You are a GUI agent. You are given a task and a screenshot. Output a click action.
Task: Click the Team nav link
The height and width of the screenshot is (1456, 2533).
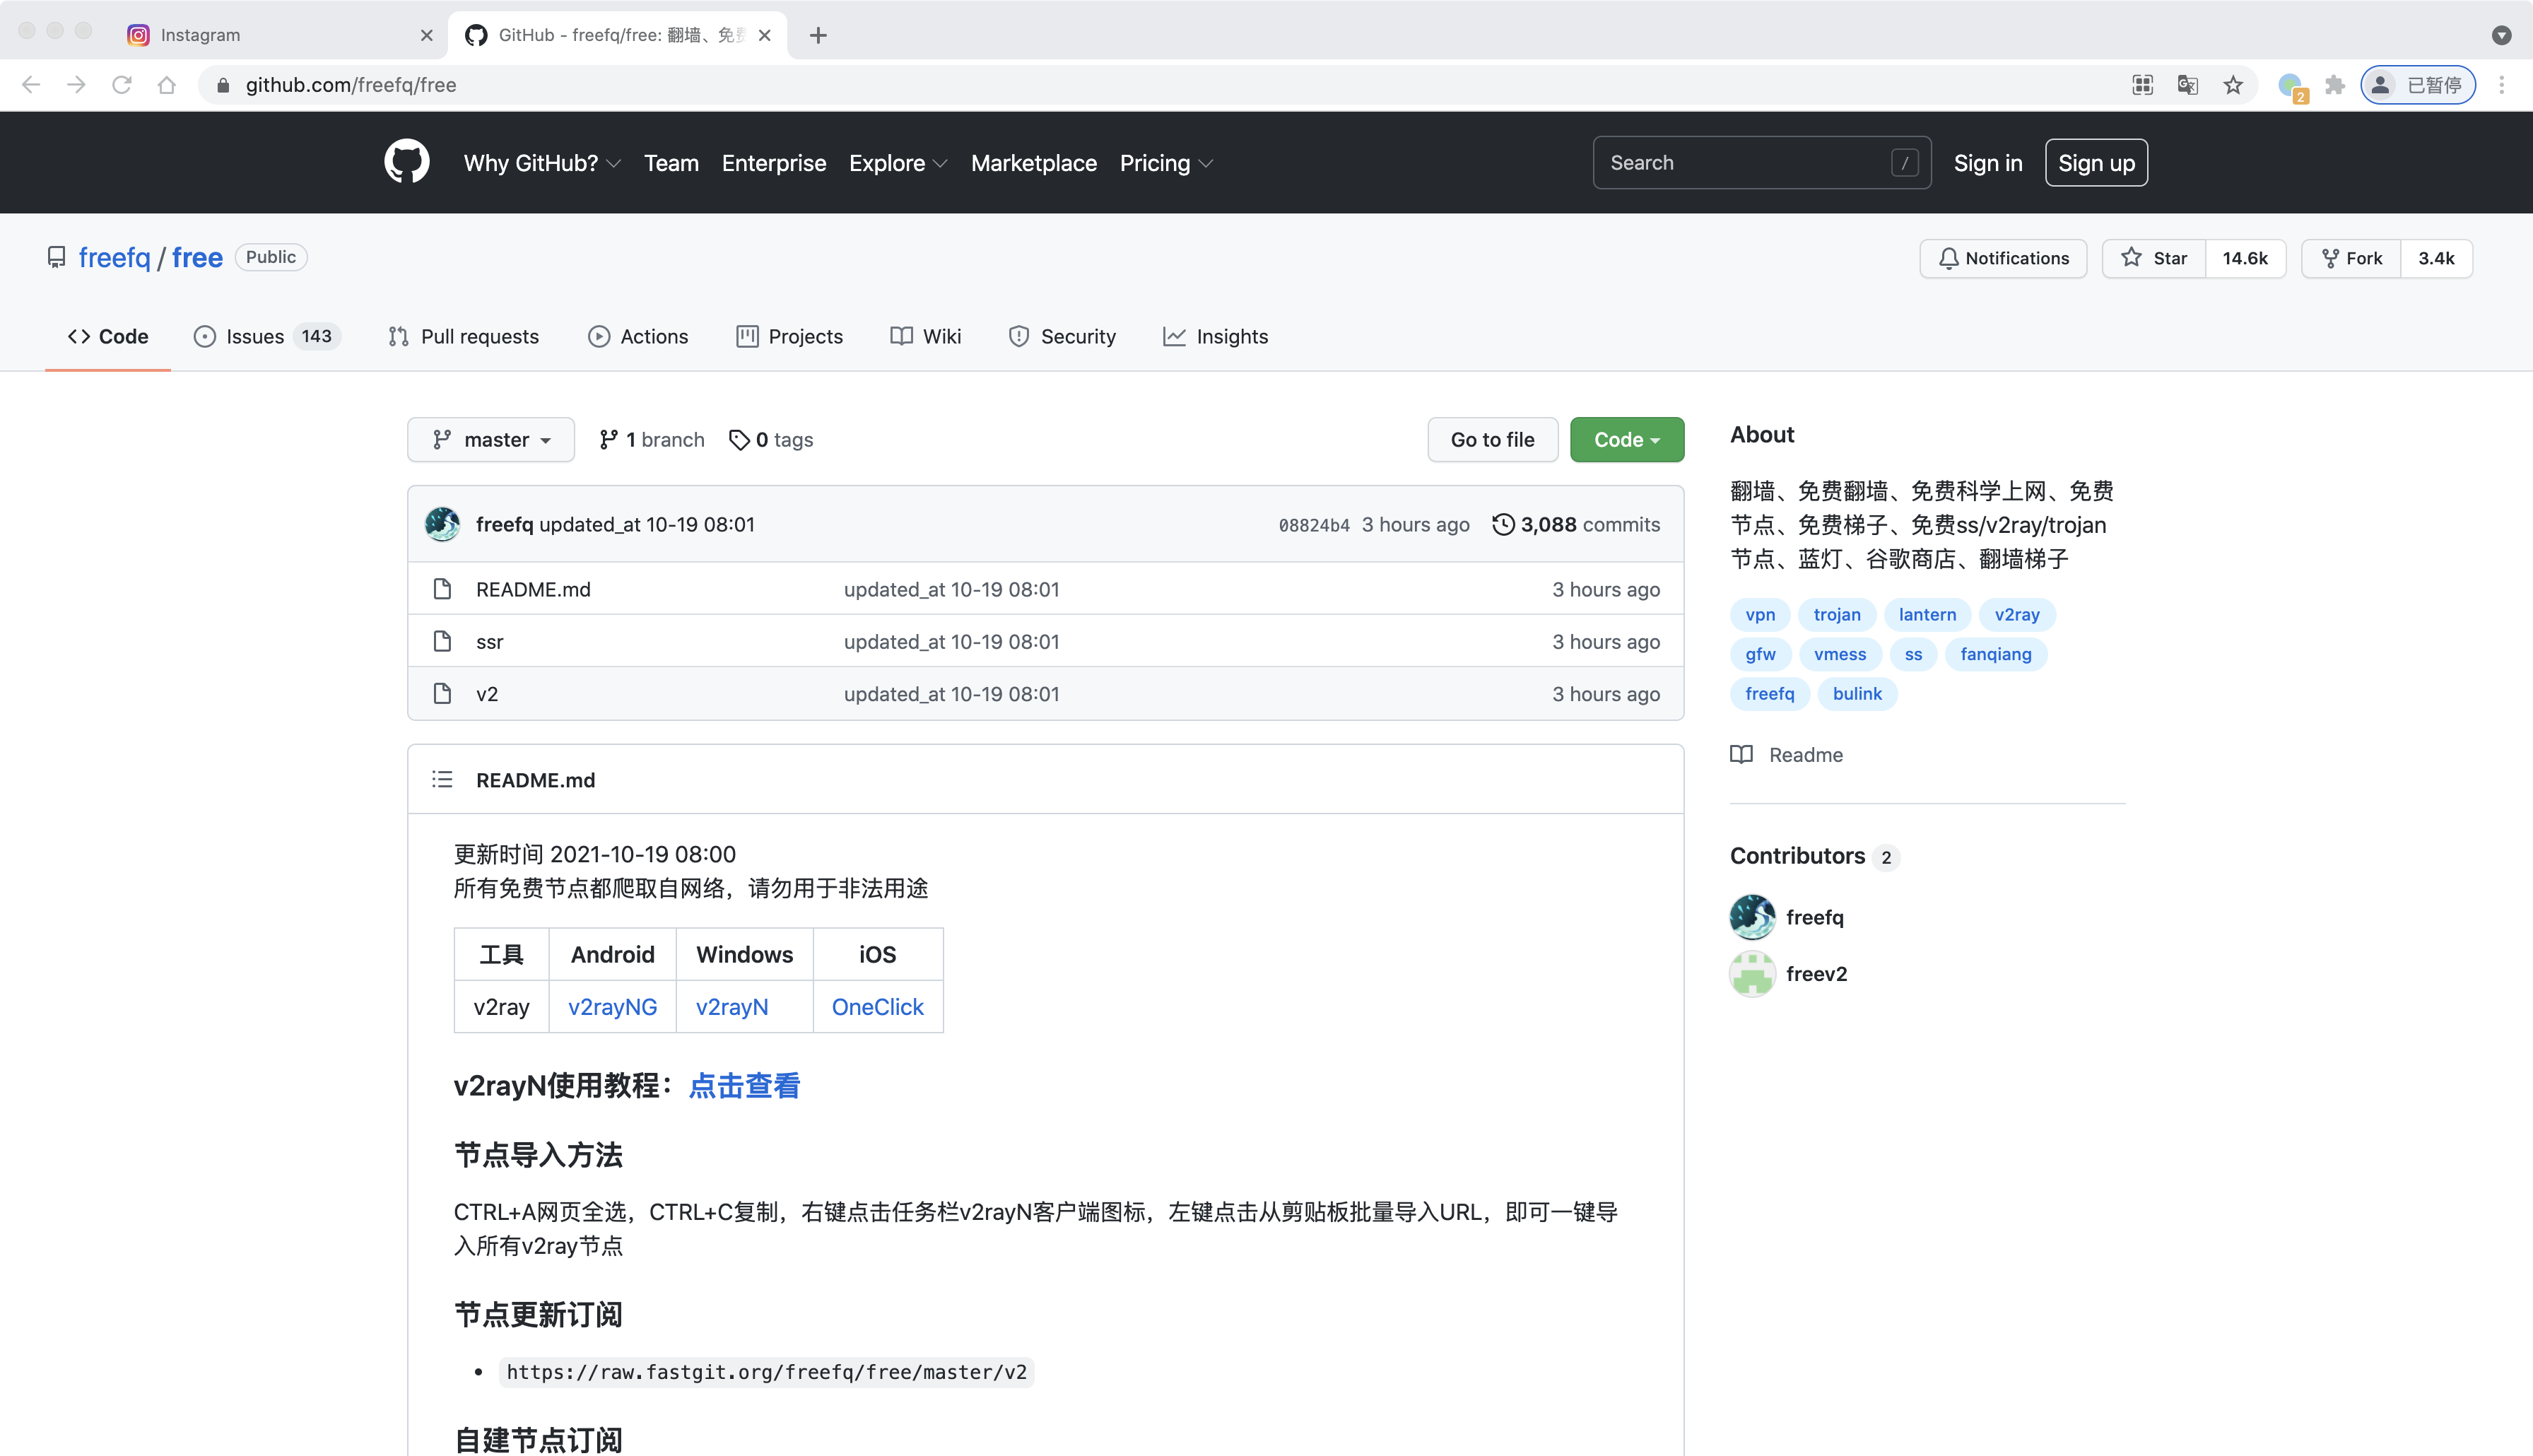(671, 163)
